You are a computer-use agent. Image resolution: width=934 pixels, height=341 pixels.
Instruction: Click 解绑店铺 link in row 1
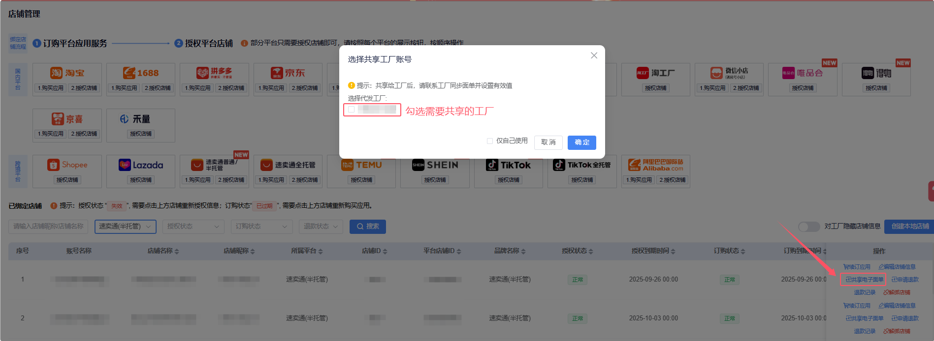pos(897,292)
